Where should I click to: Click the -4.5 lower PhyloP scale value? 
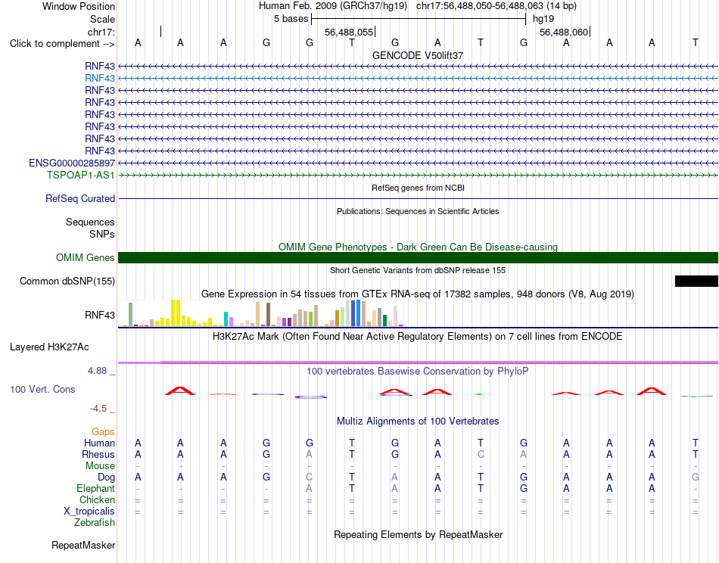(x=98, y=409)
